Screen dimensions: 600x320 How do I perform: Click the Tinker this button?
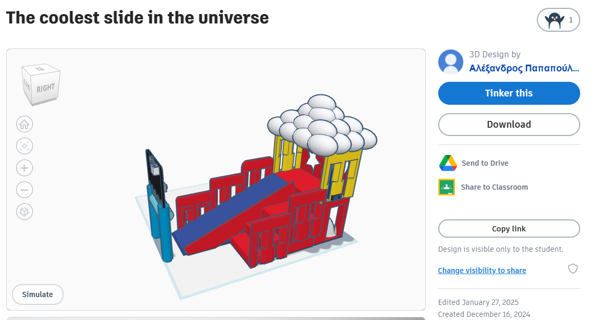pos(509,93)
